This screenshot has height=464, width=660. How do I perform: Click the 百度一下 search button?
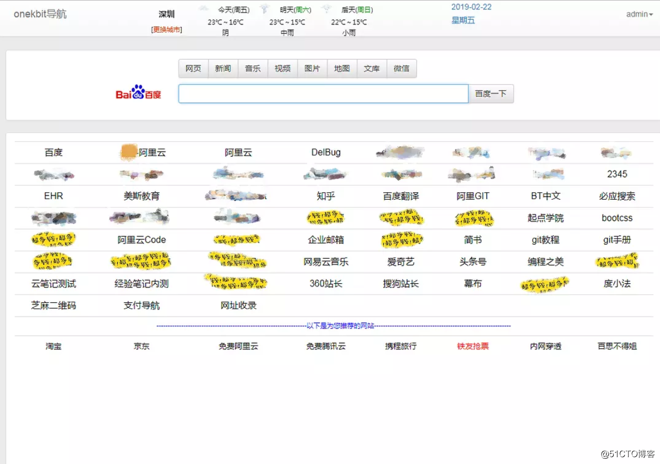point(491,93)
